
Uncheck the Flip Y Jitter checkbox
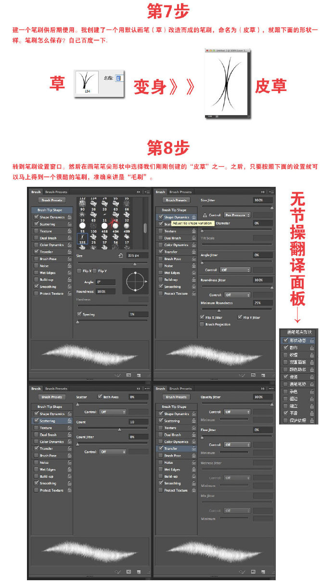tap(240, 317)
